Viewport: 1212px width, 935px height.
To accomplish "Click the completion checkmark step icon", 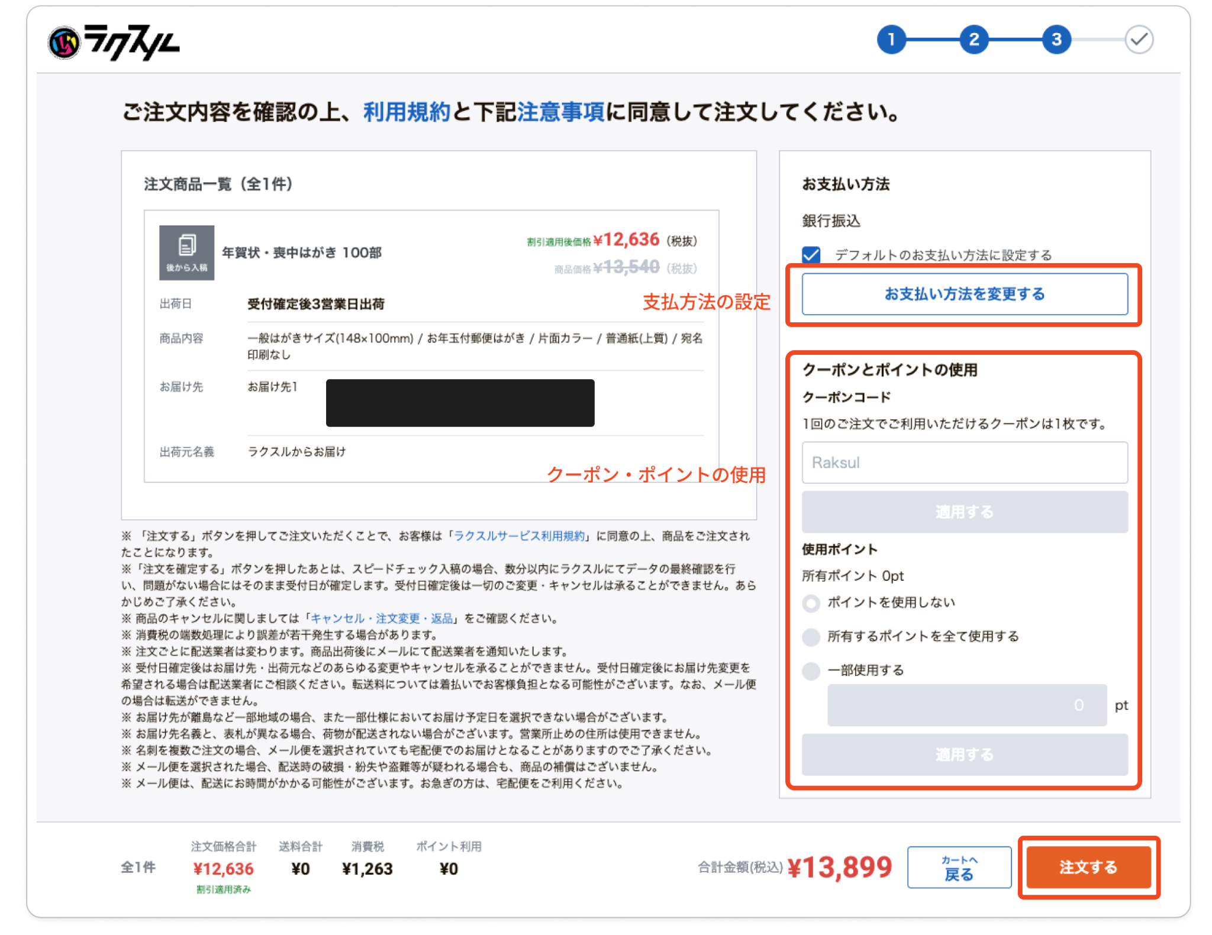I will click(1139, 40).
